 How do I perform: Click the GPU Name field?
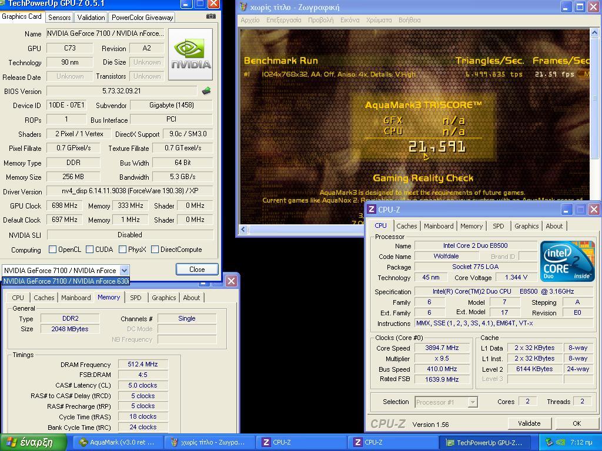point(106,33)
